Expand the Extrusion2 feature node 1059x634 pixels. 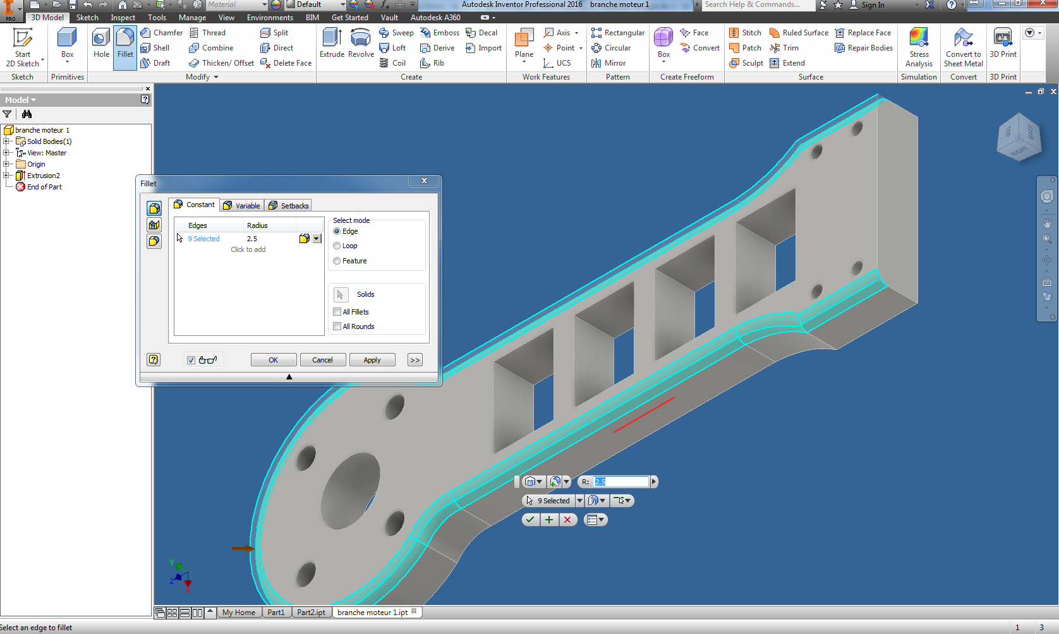(x=6, y=176)
